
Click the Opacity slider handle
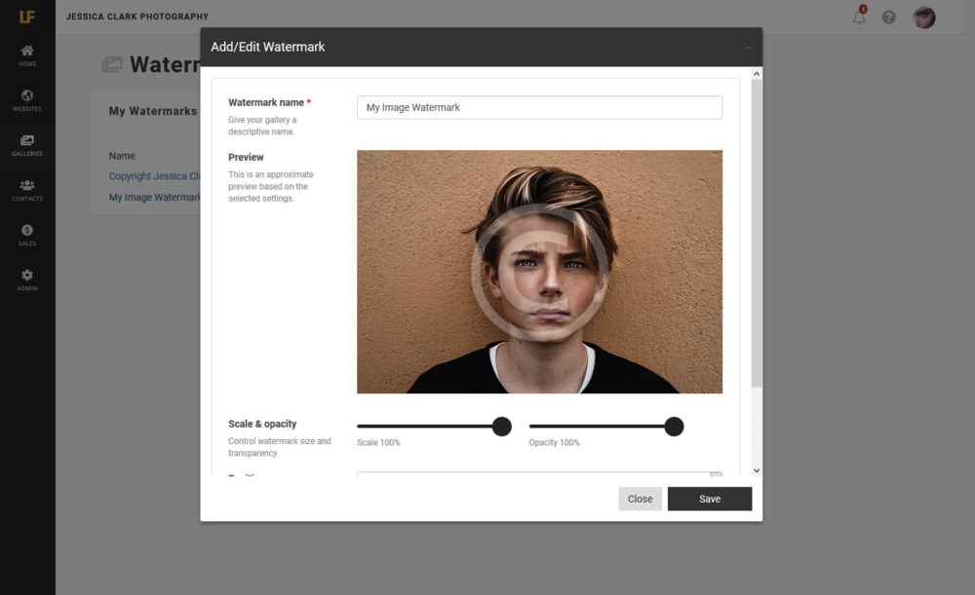674,427
